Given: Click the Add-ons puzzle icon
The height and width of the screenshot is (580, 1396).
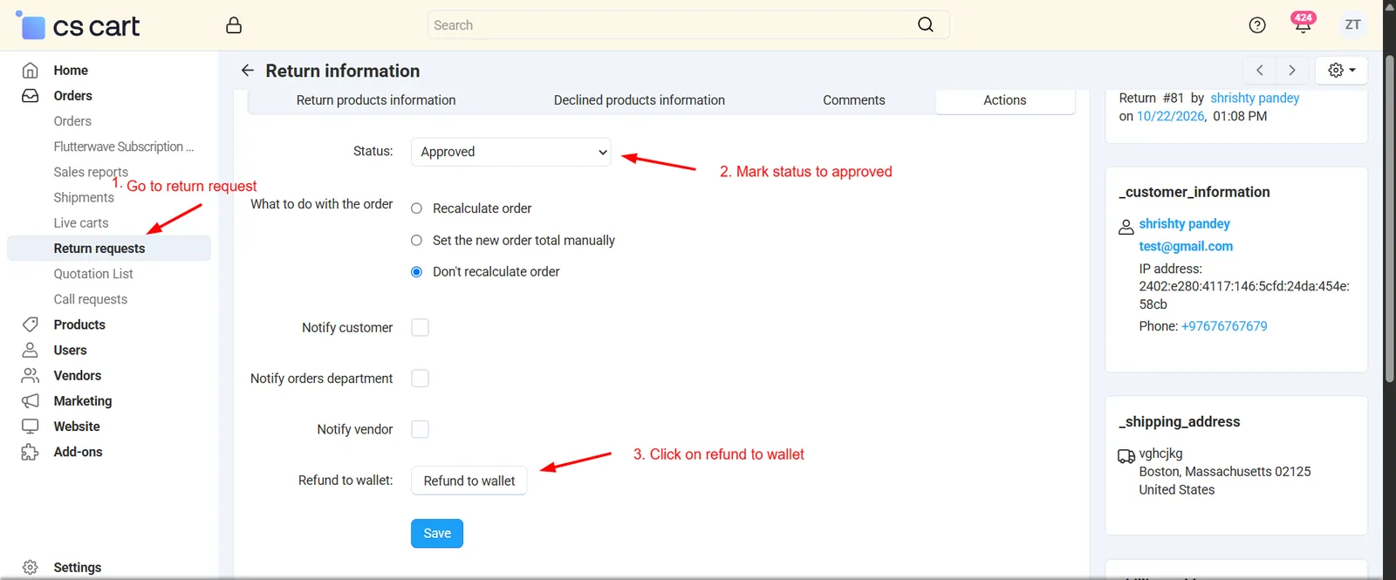Looking at the screenshot, I should (31, 452).
